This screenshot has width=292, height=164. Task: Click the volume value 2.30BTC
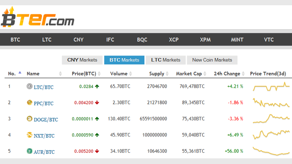(121, 102)
